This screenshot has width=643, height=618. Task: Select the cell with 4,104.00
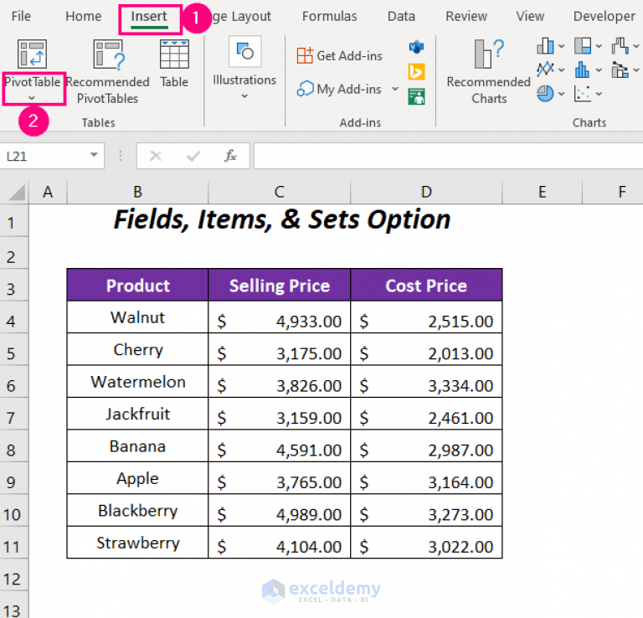(280, 543)
